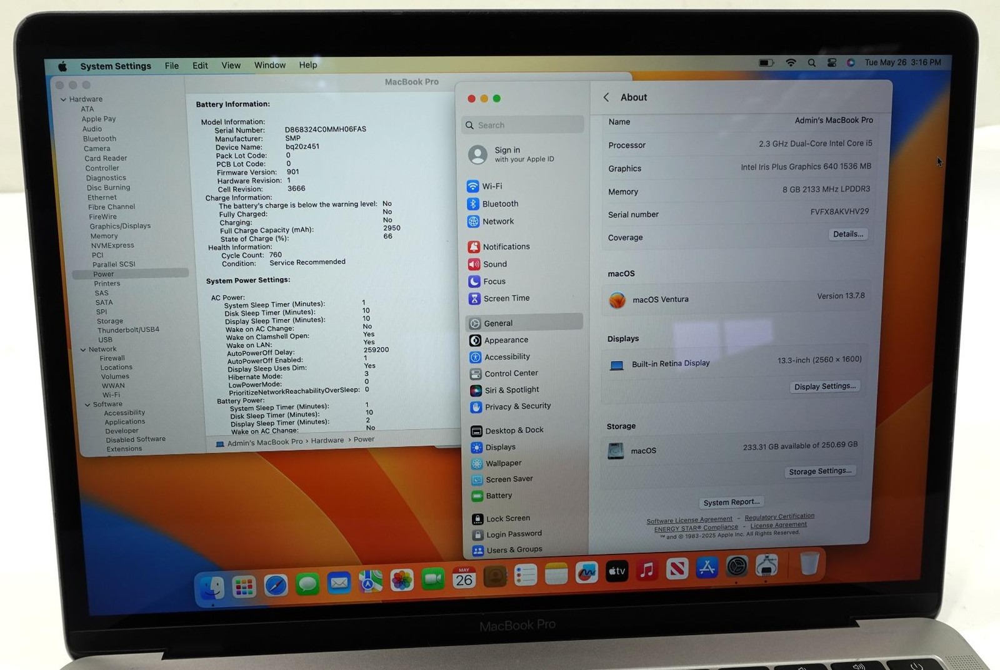
Task: Open Screen Saver settings
Action: coord(502,480)
